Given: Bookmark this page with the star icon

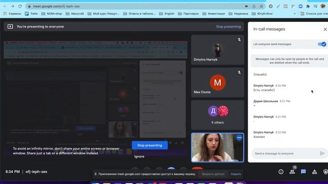Looking at the screenshot, I should [261, 6].
